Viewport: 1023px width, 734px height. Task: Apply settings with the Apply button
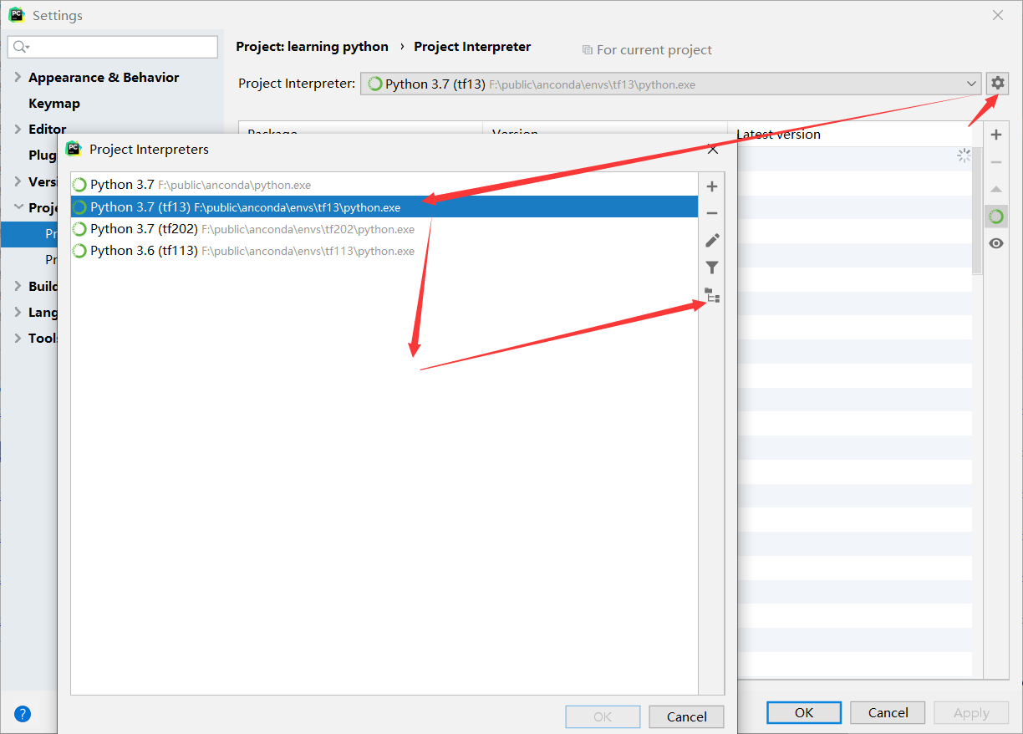click(x=971, y=712)
